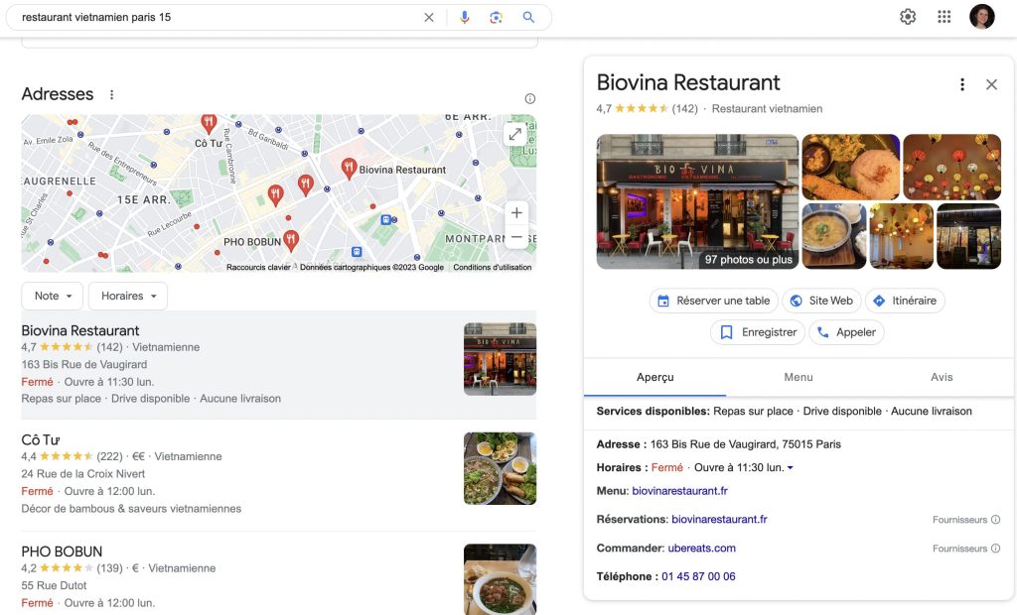Image resolution: width=1017 pixels, height=615 pixels.
Task: Open the Horaires filter dropdown
Action: [128, 296]
